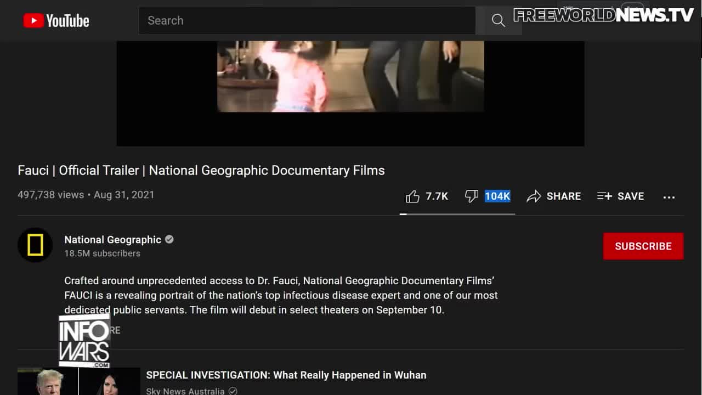Dislike the video with thumbs down icon
The height and width of the screenshot is (395, 702).
click(472, 196)
